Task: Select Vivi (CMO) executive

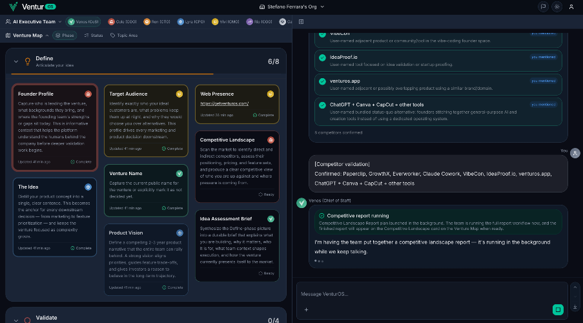Action: pyautogui.click(x=225, y=21)
